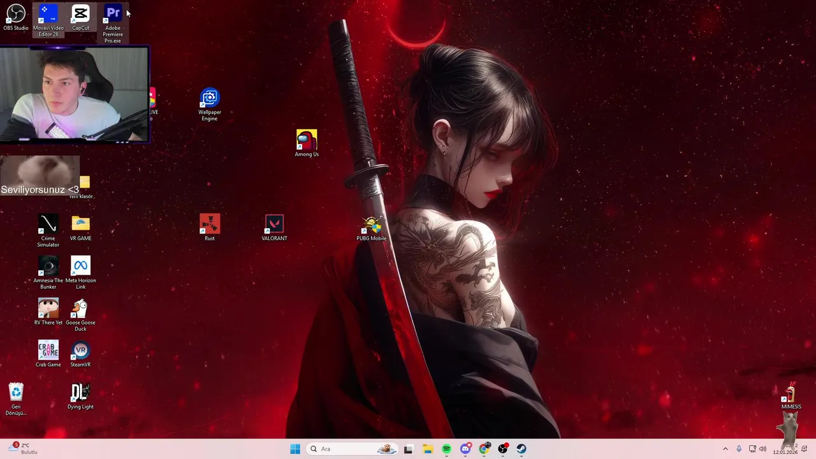This screenshot has width=816, height=459.
Task: Open the Windows Start menu
Action: [295, 449]
